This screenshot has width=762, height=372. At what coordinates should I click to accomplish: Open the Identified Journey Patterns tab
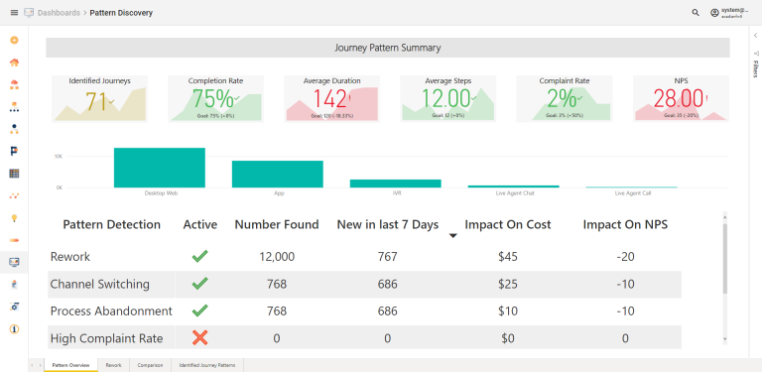[207, 365]
